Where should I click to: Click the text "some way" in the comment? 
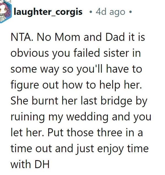pos(35,69)
